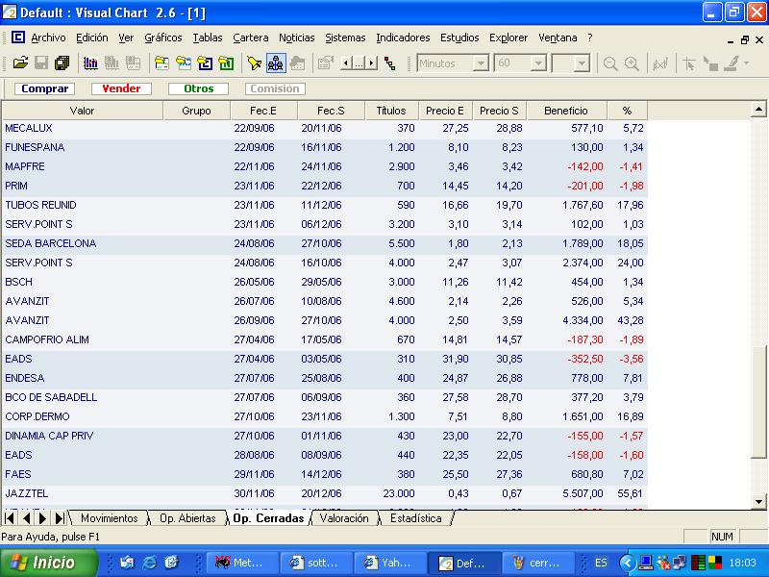Click the Comprar button
The image size is (769, 577).
(x=44, y=88)
